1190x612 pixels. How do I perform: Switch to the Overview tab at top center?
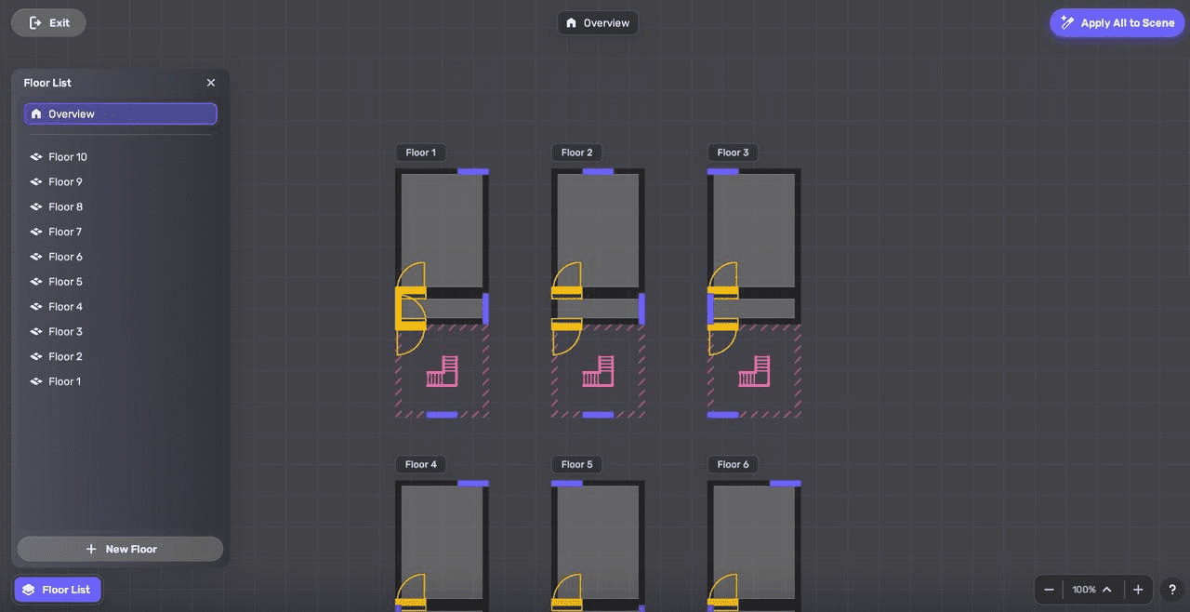click(x=598, y=22)
